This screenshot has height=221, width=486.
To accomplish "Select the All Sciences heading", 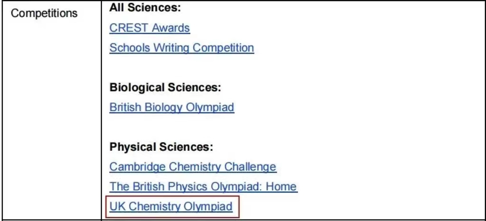I will (x=145, y=8).
